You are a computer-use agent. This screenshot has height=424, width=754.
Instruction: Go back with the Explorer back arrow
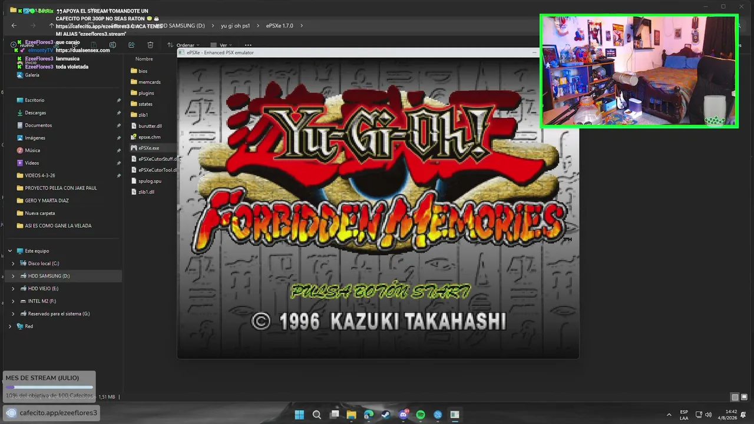[x=14, y=26]
